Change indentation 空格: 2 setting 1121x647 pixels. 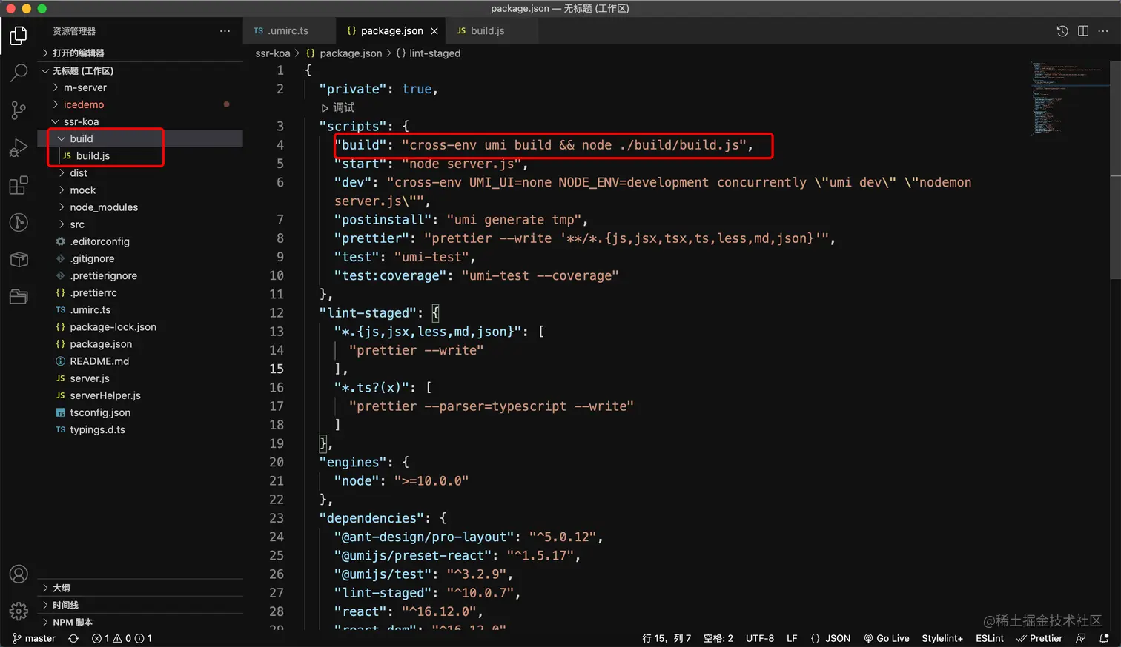point(718,638)
